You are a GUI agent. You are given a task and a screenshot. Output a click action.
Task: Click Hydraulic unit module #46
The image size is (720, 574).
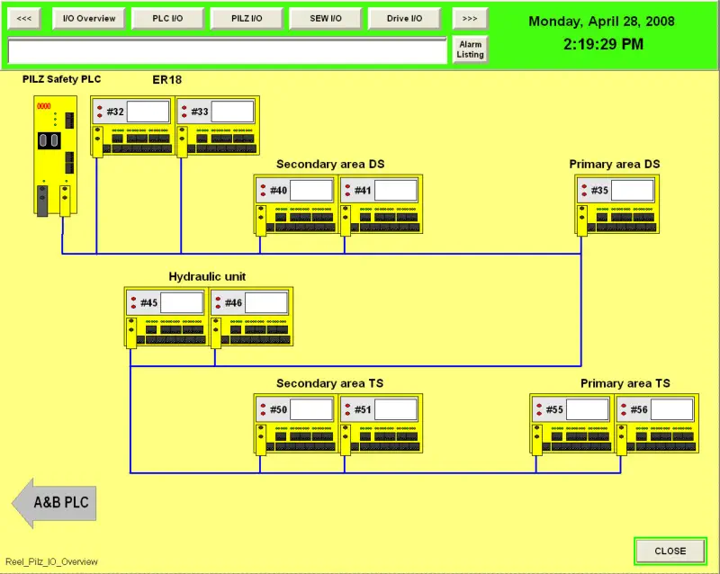[251, 316]
